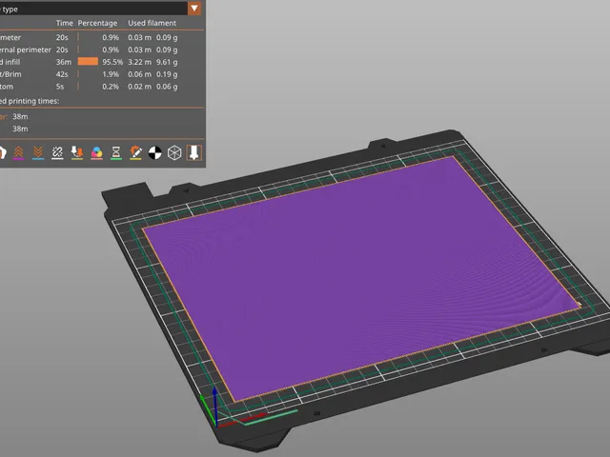Click the 9.61 g filament value

pos(167,62)
